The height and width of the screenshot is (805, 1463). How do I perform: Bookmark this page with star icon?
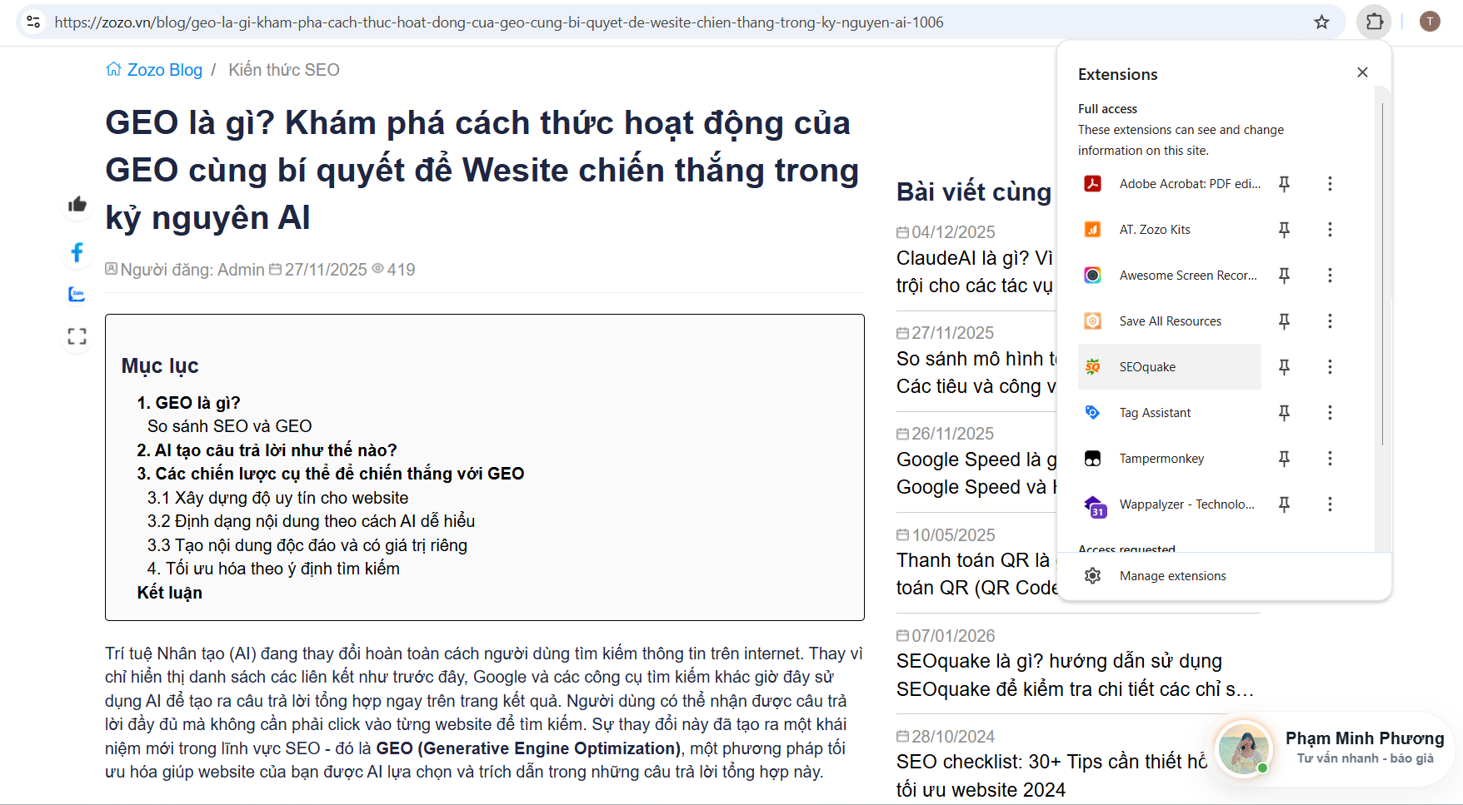[1321, 22]
